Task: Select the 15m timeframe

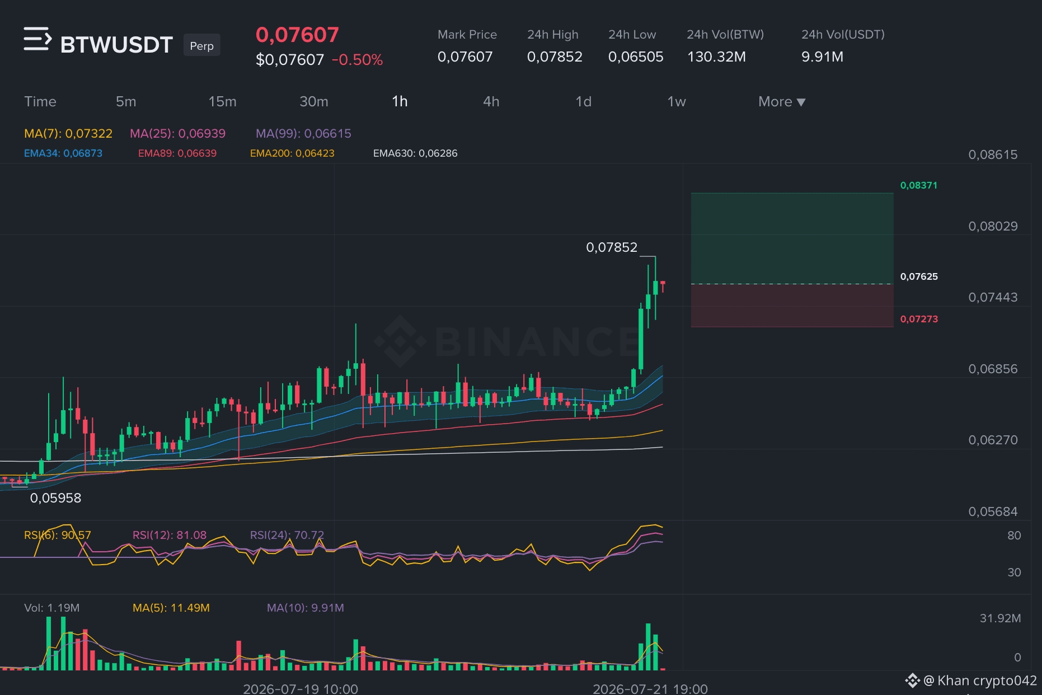Action: click(x=222, y=101)
